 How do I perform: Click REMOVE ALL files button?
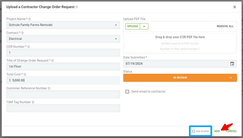(x=225, y=26)
